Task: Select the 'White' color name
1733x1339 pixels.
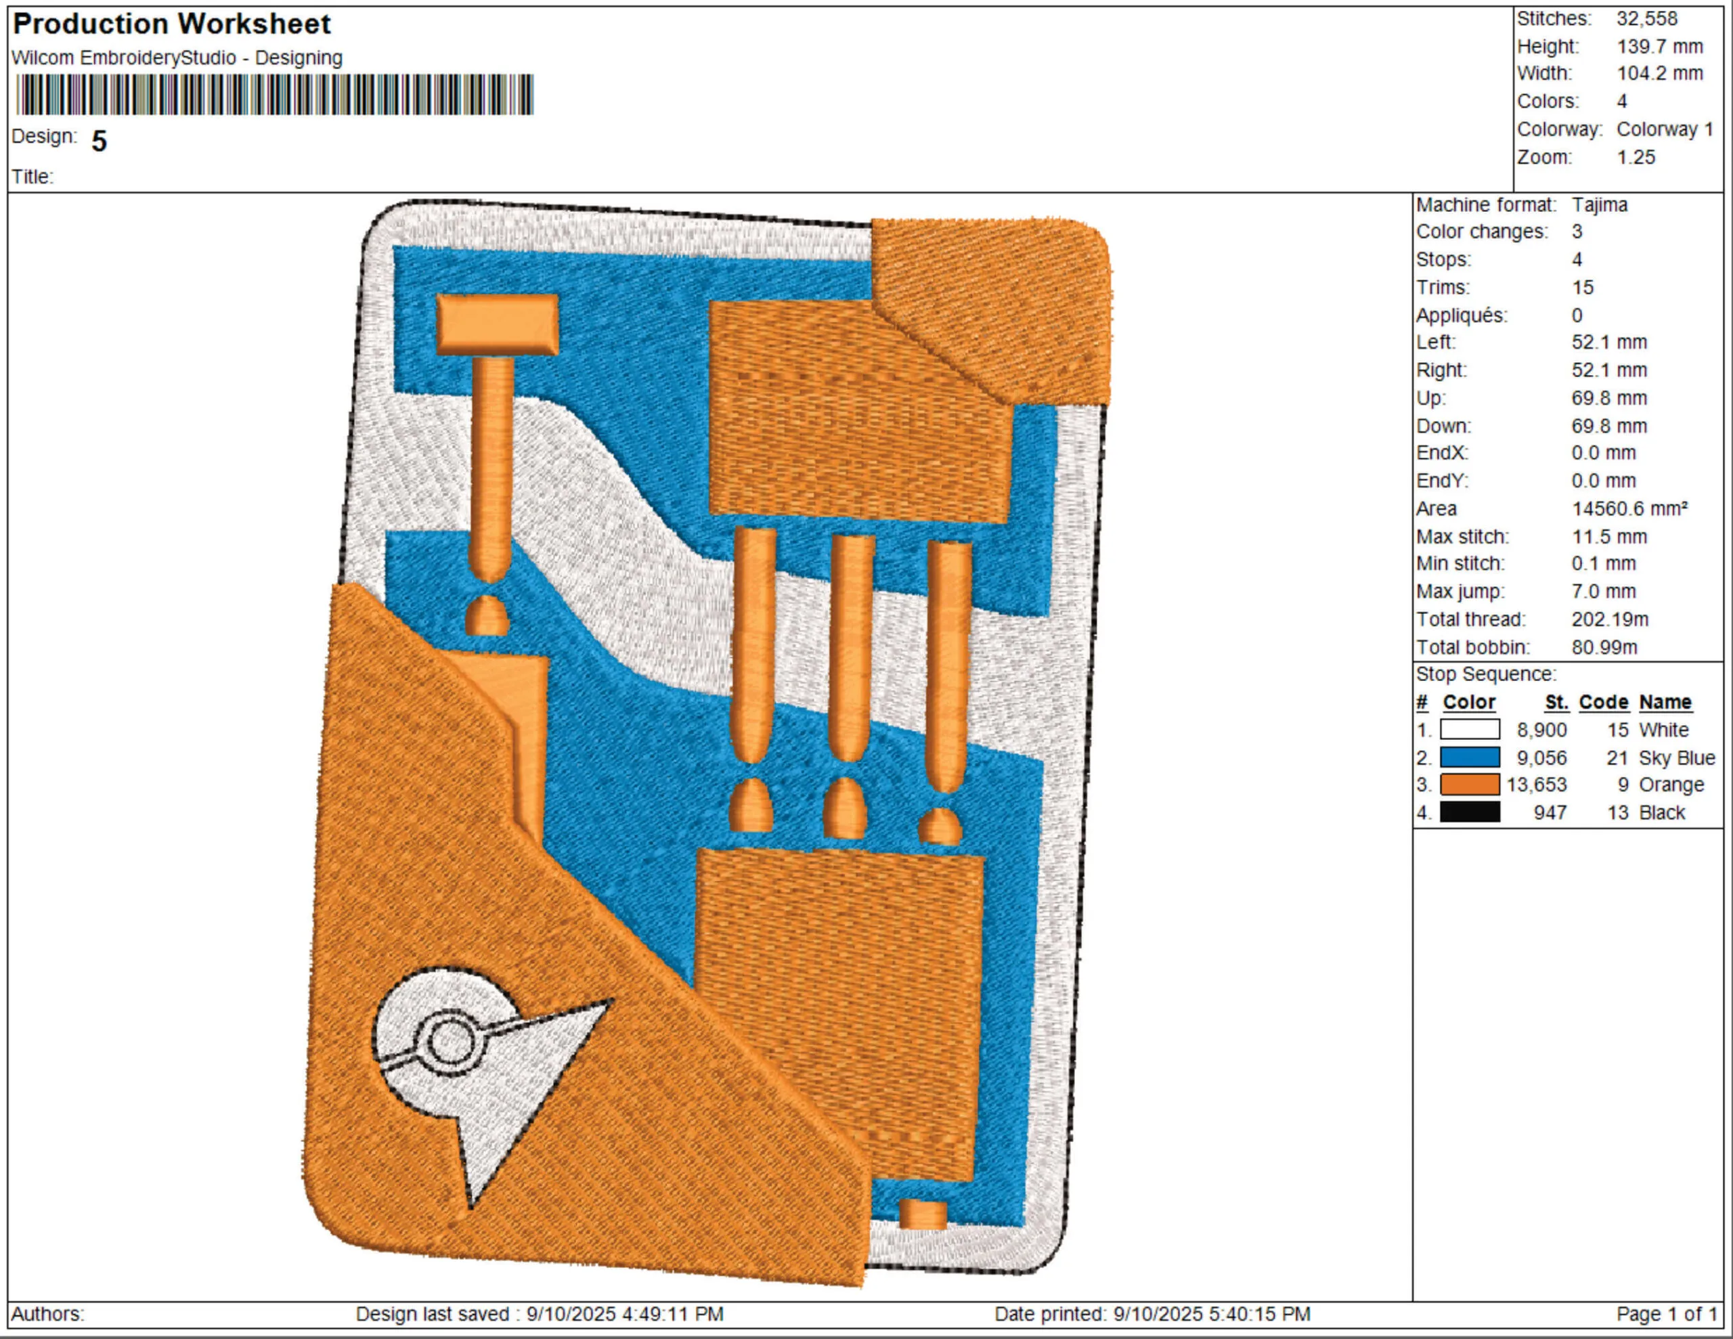Action: tap(1664, 730)
